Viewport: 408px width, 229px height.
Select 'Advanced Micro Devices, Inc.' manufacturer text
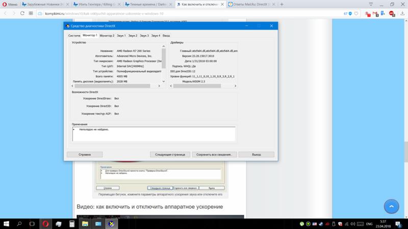[x=134, y=56]
